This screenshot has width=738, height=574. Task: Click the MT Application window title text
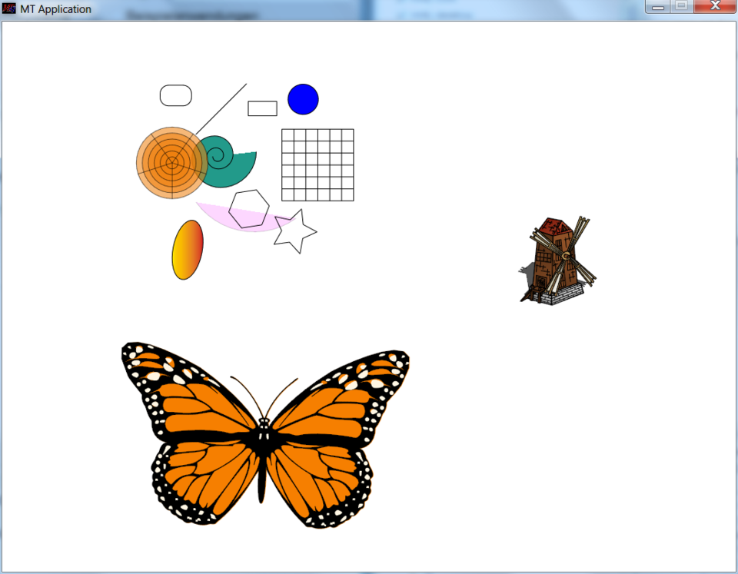point(55,9)
